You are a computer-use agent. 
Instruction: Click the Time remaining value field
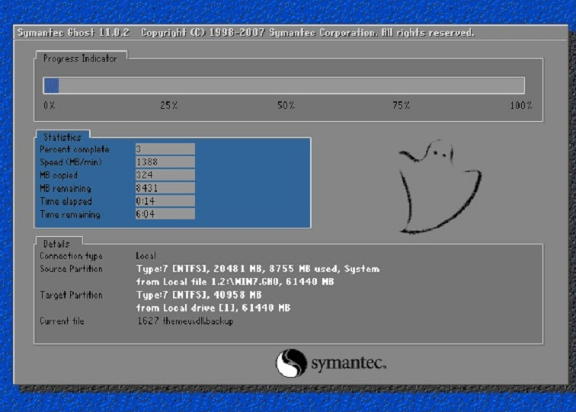tap(165, 215)
